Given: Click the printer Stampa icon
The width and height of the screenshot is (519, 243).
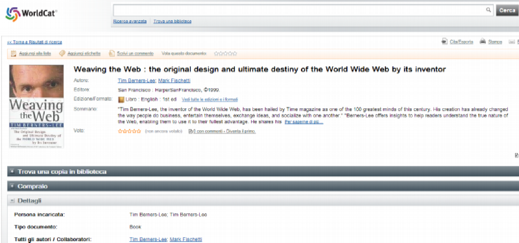Looking at the screenshot, I should point(483,41).
